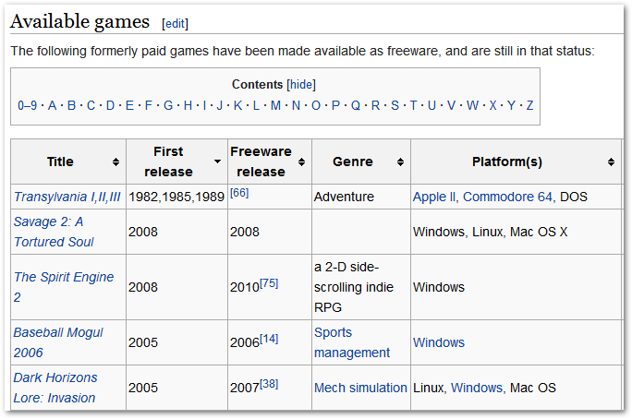Jump to contents letter B

click(71, 105)
